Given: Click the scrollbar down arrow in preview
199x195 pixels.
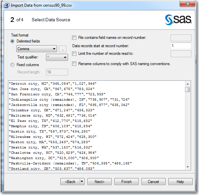Looking at the screenshot, I should point(188,167).
